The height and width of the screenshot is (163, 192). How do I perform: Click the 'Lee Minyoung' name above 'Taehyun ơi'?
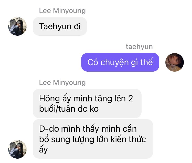click(62, 11)
